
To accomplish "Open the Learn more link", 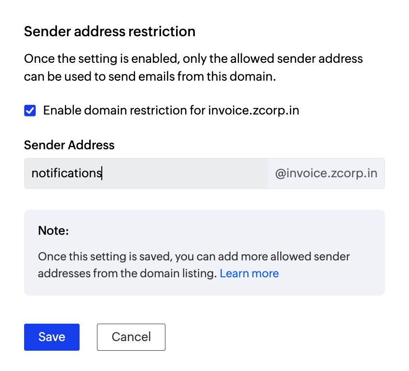I will point(249,273).
